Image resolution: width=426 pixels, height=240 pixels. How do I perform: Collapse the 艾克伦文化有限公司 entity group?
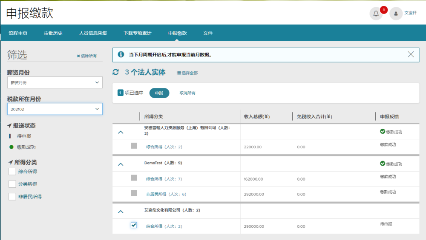pos(121,212)
